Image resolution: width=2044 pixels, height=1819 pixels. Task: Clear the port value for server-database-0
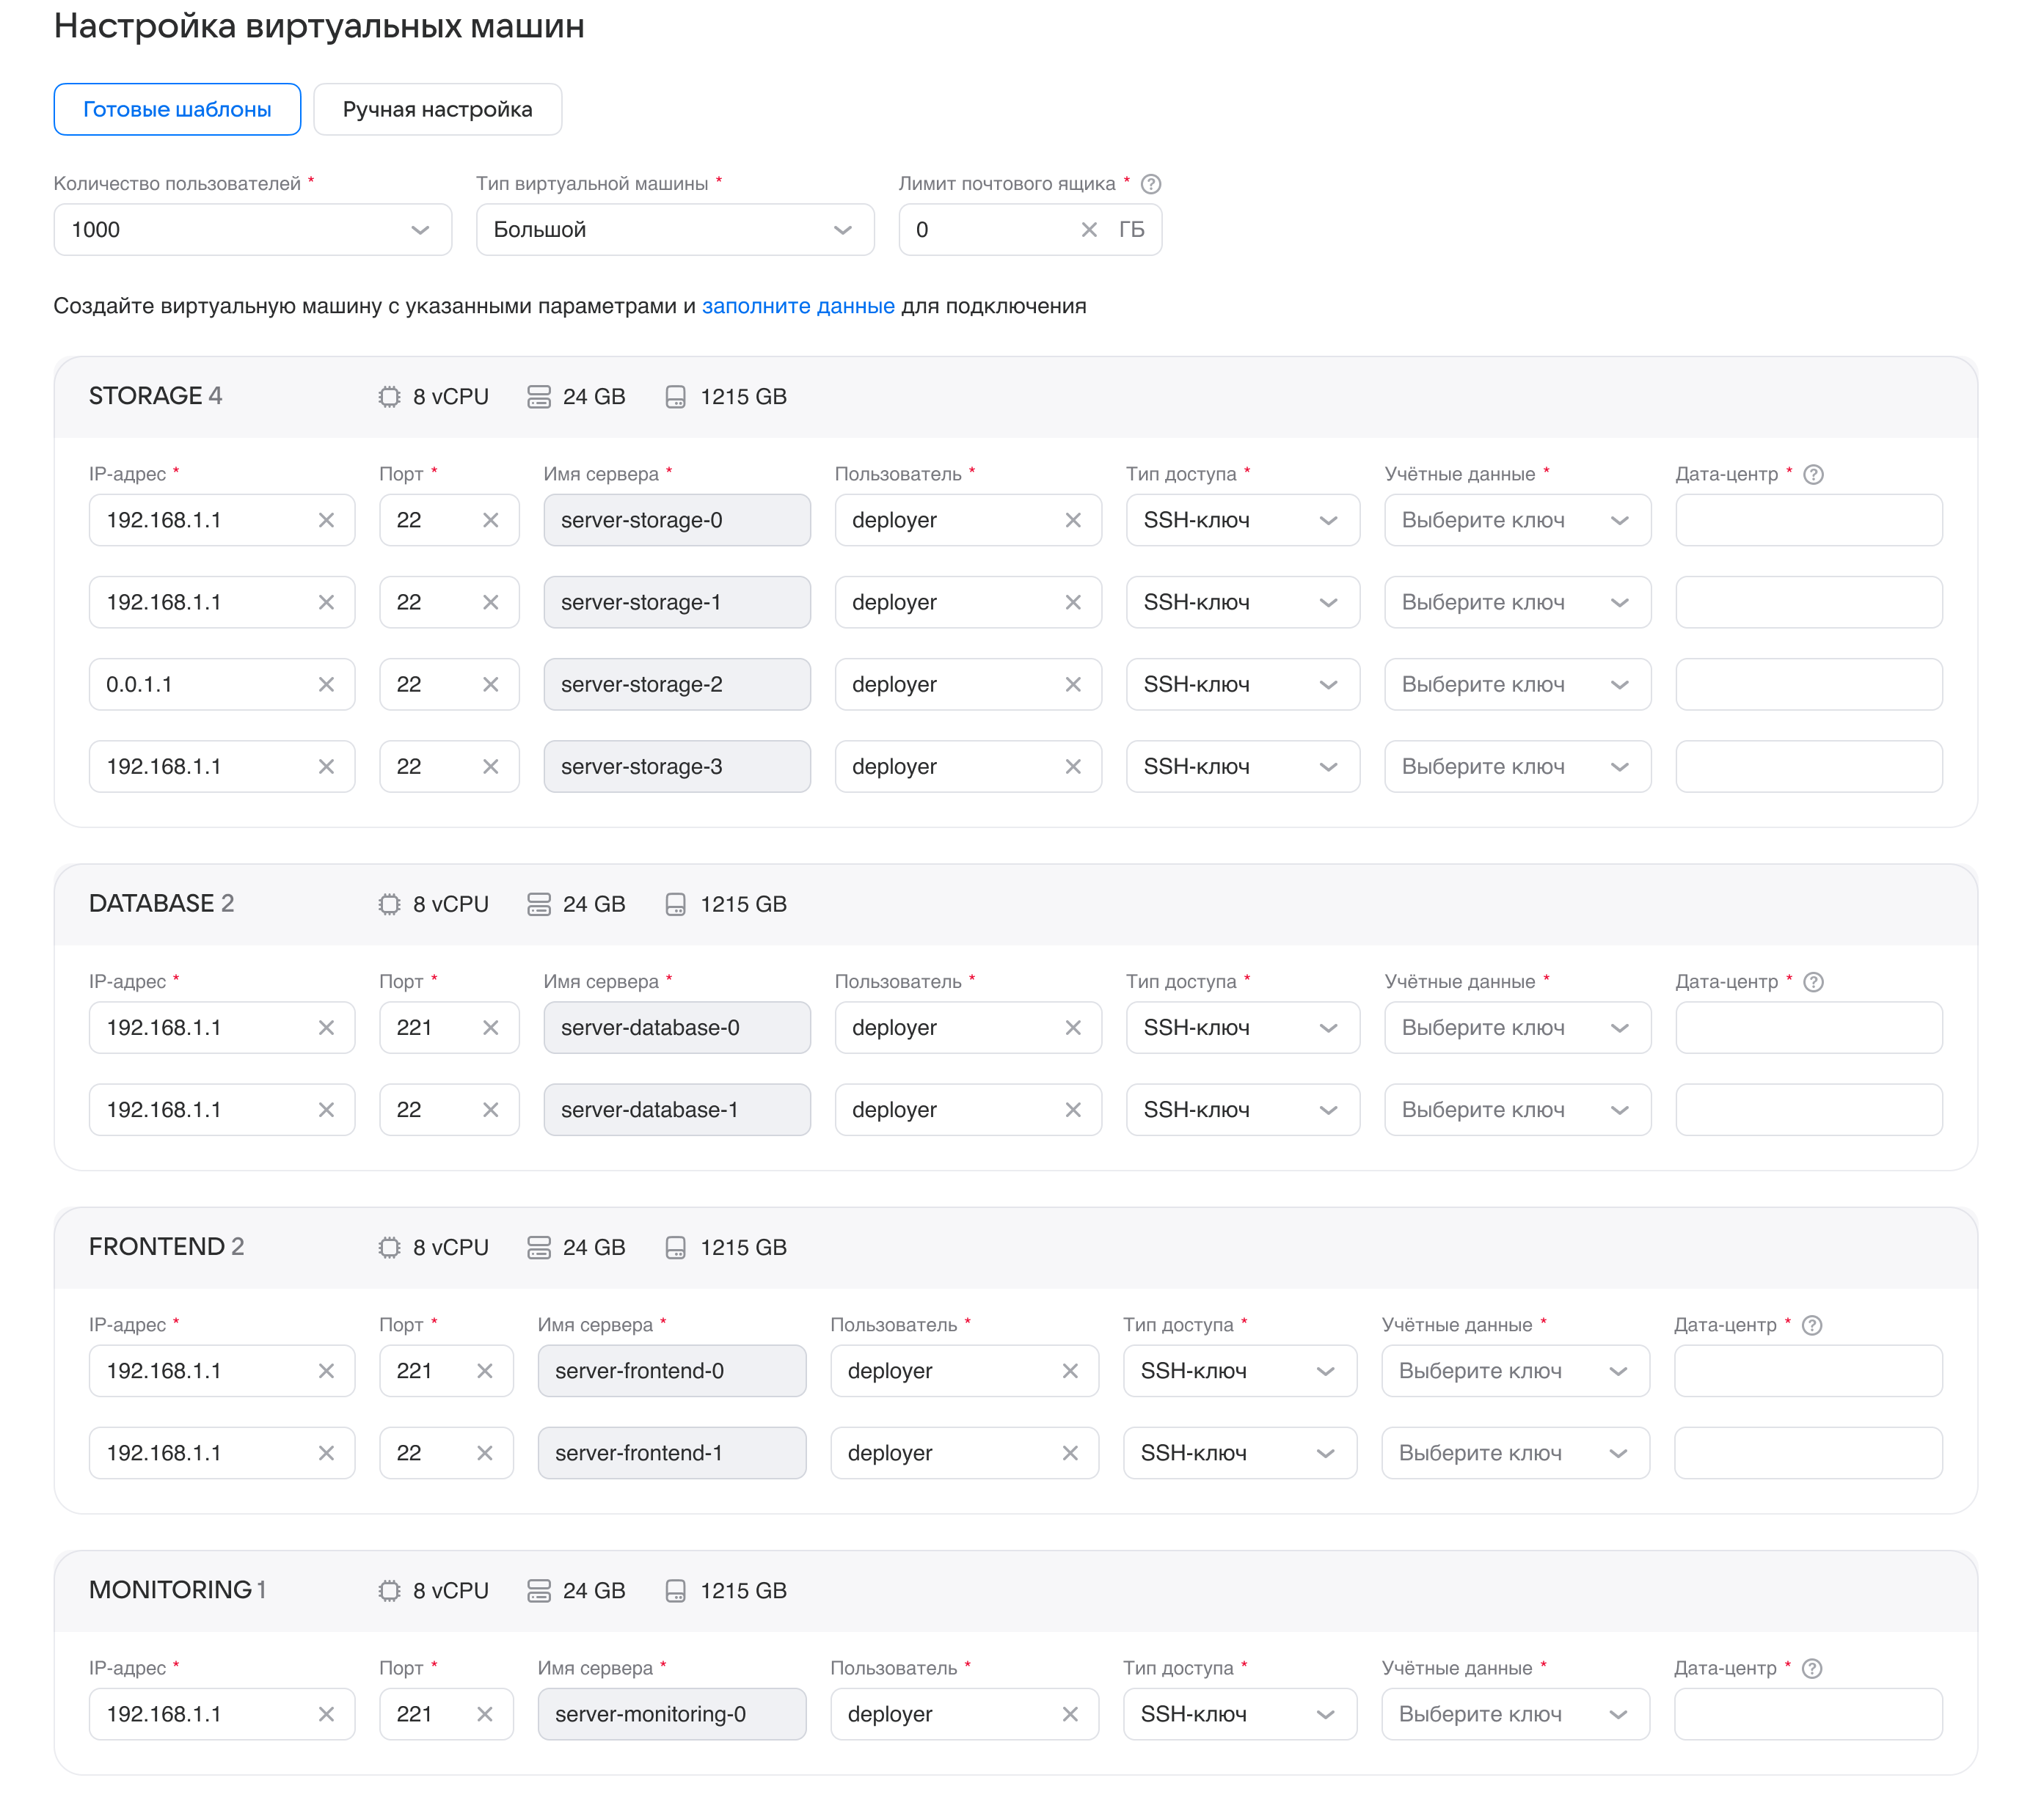[490, 1028]
